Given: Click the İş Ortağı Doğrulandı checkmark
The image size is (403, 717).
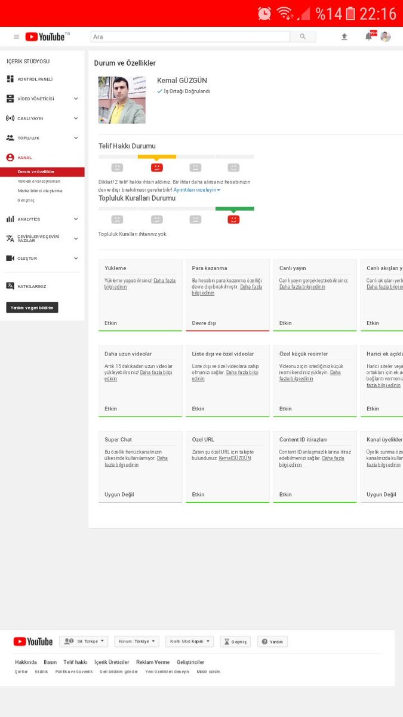Looking at the screenshot, I should click(x=159, y=91).
